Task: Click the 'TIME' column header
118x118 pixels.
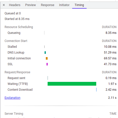Action: [x=113, y=114]
